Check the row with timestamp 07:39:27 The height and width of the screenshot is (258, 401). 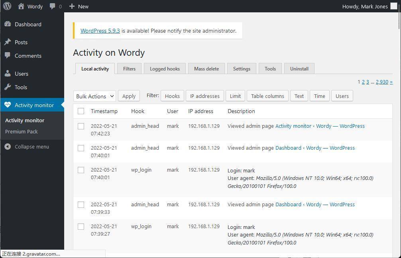pos(81,227)
